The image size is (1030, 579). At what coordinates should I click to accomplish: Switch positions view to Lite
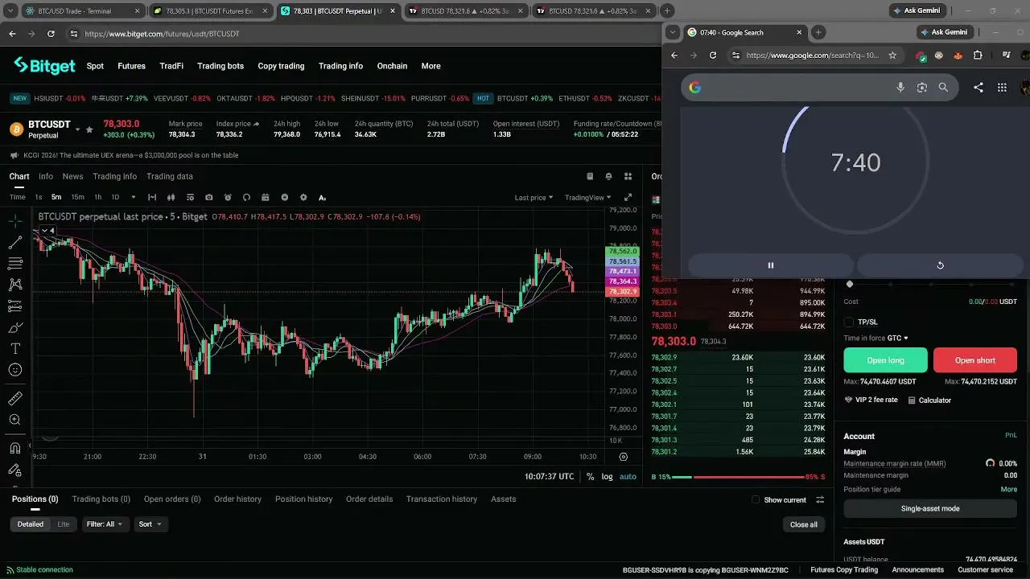click(64, 524)
